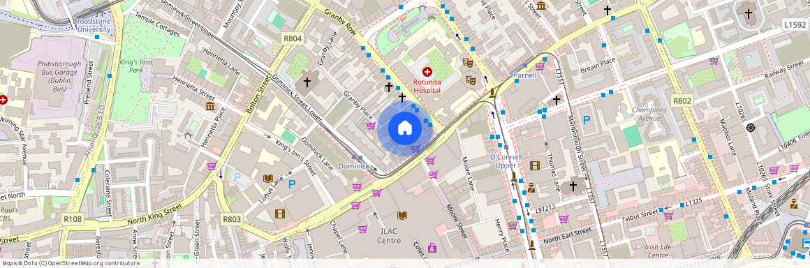Click the Coleraine Street label
This screenshot has height=268, width=810.
(x=108, y=194)
